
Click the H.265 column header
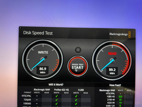81,90
